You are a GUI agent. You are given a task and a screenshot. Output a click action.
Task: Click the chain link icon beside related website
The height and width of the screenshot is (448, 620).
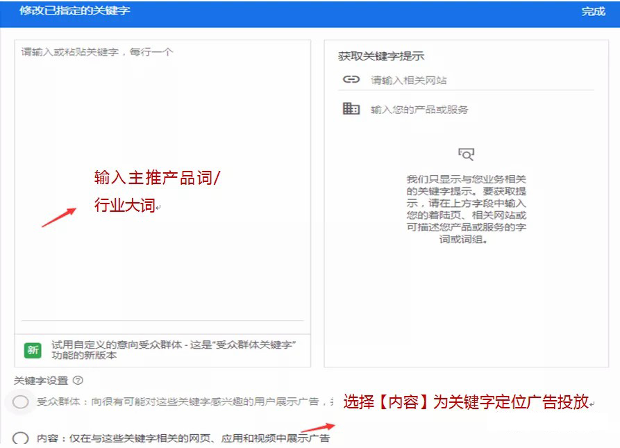(351, 80)
